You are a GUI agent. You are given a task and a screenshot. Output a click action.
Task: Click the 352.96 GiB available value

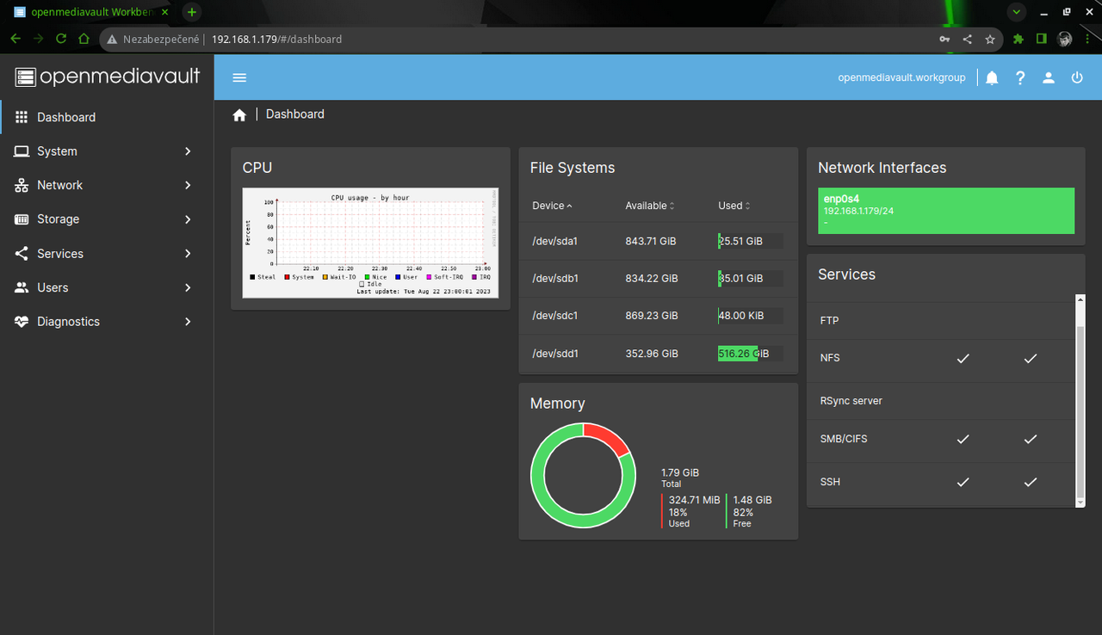pyautogui.click(x=652, y=353)
